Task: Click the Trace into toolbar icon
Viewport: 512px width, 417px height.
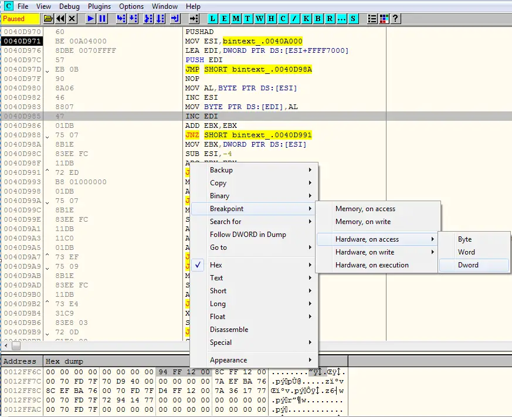Action: pyautogui.click(x=148, y=19)
